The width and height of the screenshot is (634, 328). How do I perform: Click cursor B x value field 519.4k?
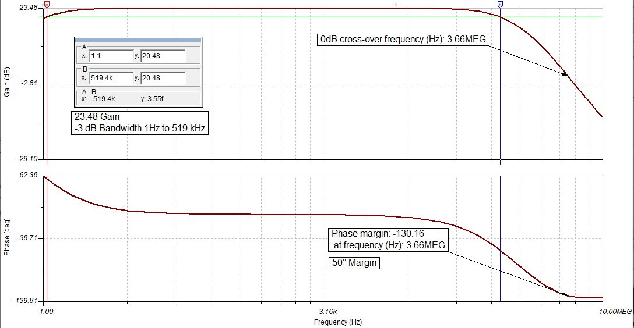tap(111, 78)
